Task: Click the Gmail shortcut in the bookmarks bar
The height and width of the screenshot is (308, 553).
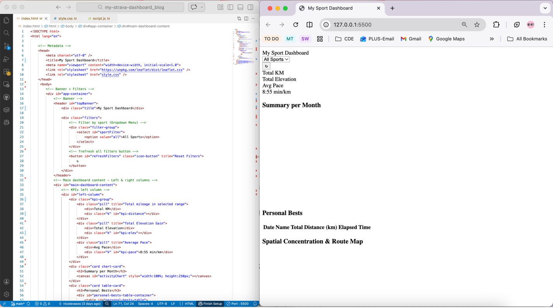Action: point(410,39)
